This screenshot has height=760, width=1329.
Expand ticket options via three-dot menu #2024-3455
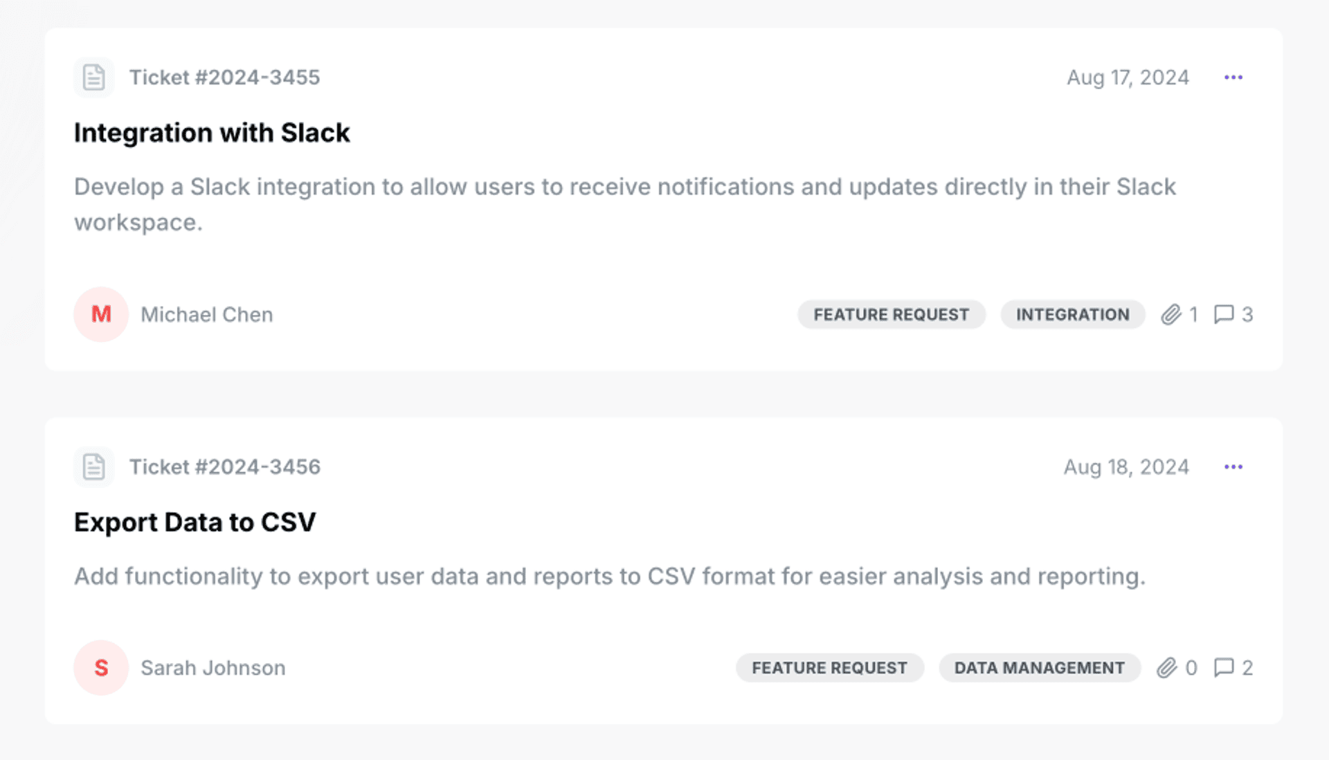pos(1234,78)
